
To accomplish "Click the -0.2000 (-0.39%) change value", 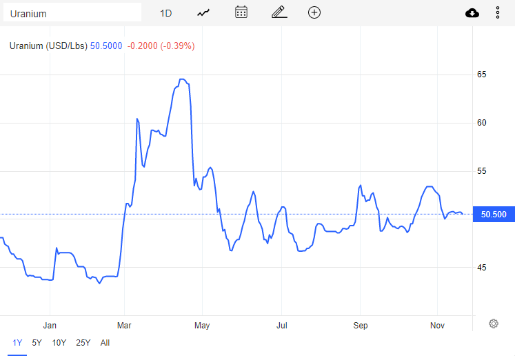I will 161,46.
